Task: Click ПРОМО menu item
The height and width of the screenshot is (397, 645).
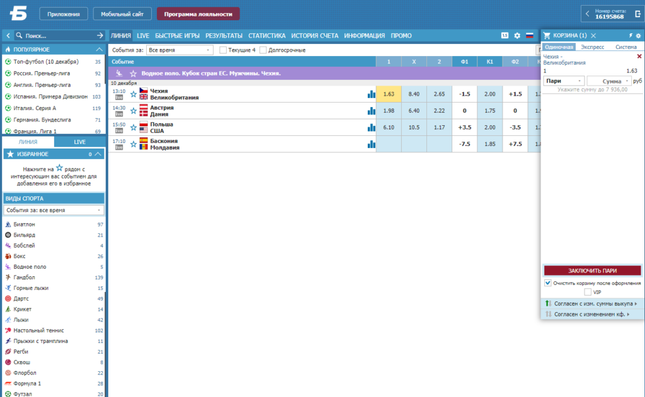Action: (x=401, y=36)
